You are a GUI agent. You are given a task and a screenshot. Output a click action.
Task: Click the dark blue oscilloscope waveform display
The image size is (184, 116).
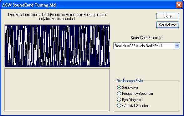click(x=57, y=46)
